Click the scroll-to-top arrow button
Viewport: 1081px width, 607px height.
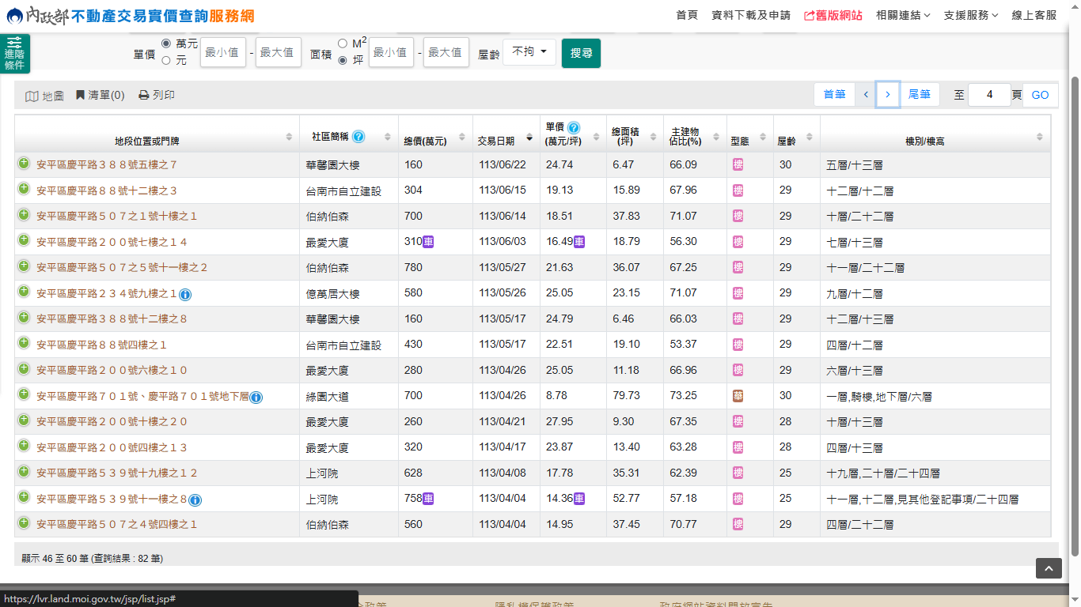pos(1049,568)
